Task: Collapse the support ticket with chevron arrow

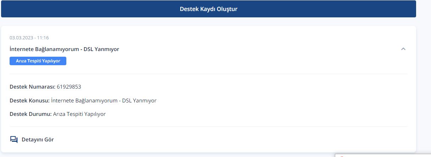Action: [x=403, y=49]
